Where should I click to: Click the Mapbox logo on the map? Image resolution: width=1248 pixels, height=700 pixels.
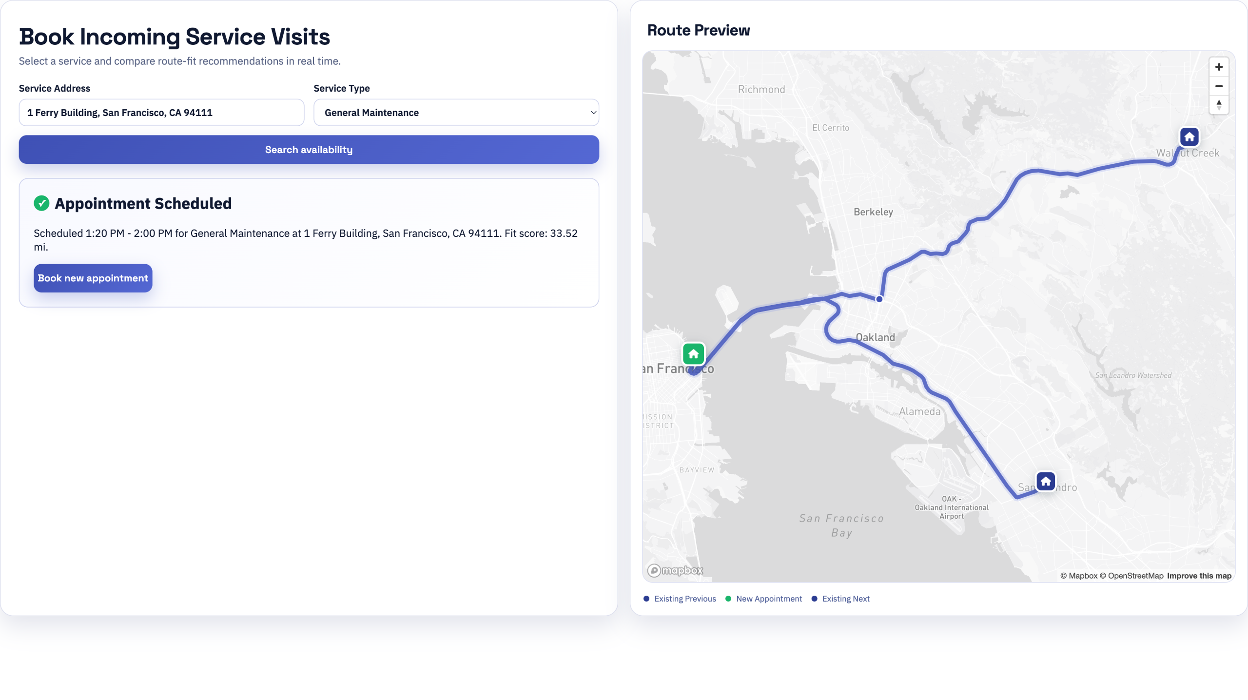coord(675,570)
